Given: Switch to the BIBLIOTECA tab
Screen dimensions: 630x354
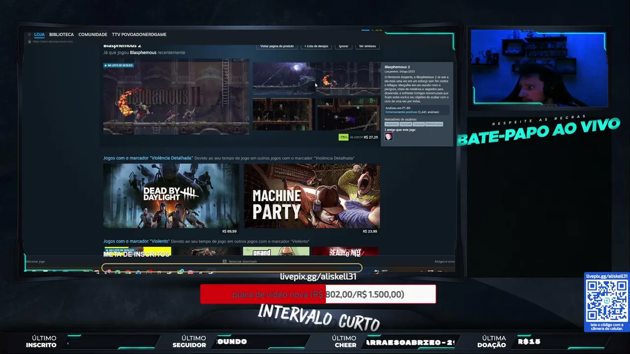Looking at the screenshot, I should (x=62, y=34).
